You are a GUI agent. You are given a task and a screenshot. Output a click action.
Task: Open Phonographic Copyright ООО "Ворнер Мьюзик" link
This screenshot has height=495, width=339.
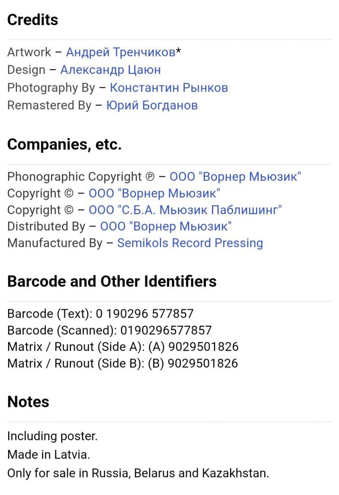coord(235,176)
